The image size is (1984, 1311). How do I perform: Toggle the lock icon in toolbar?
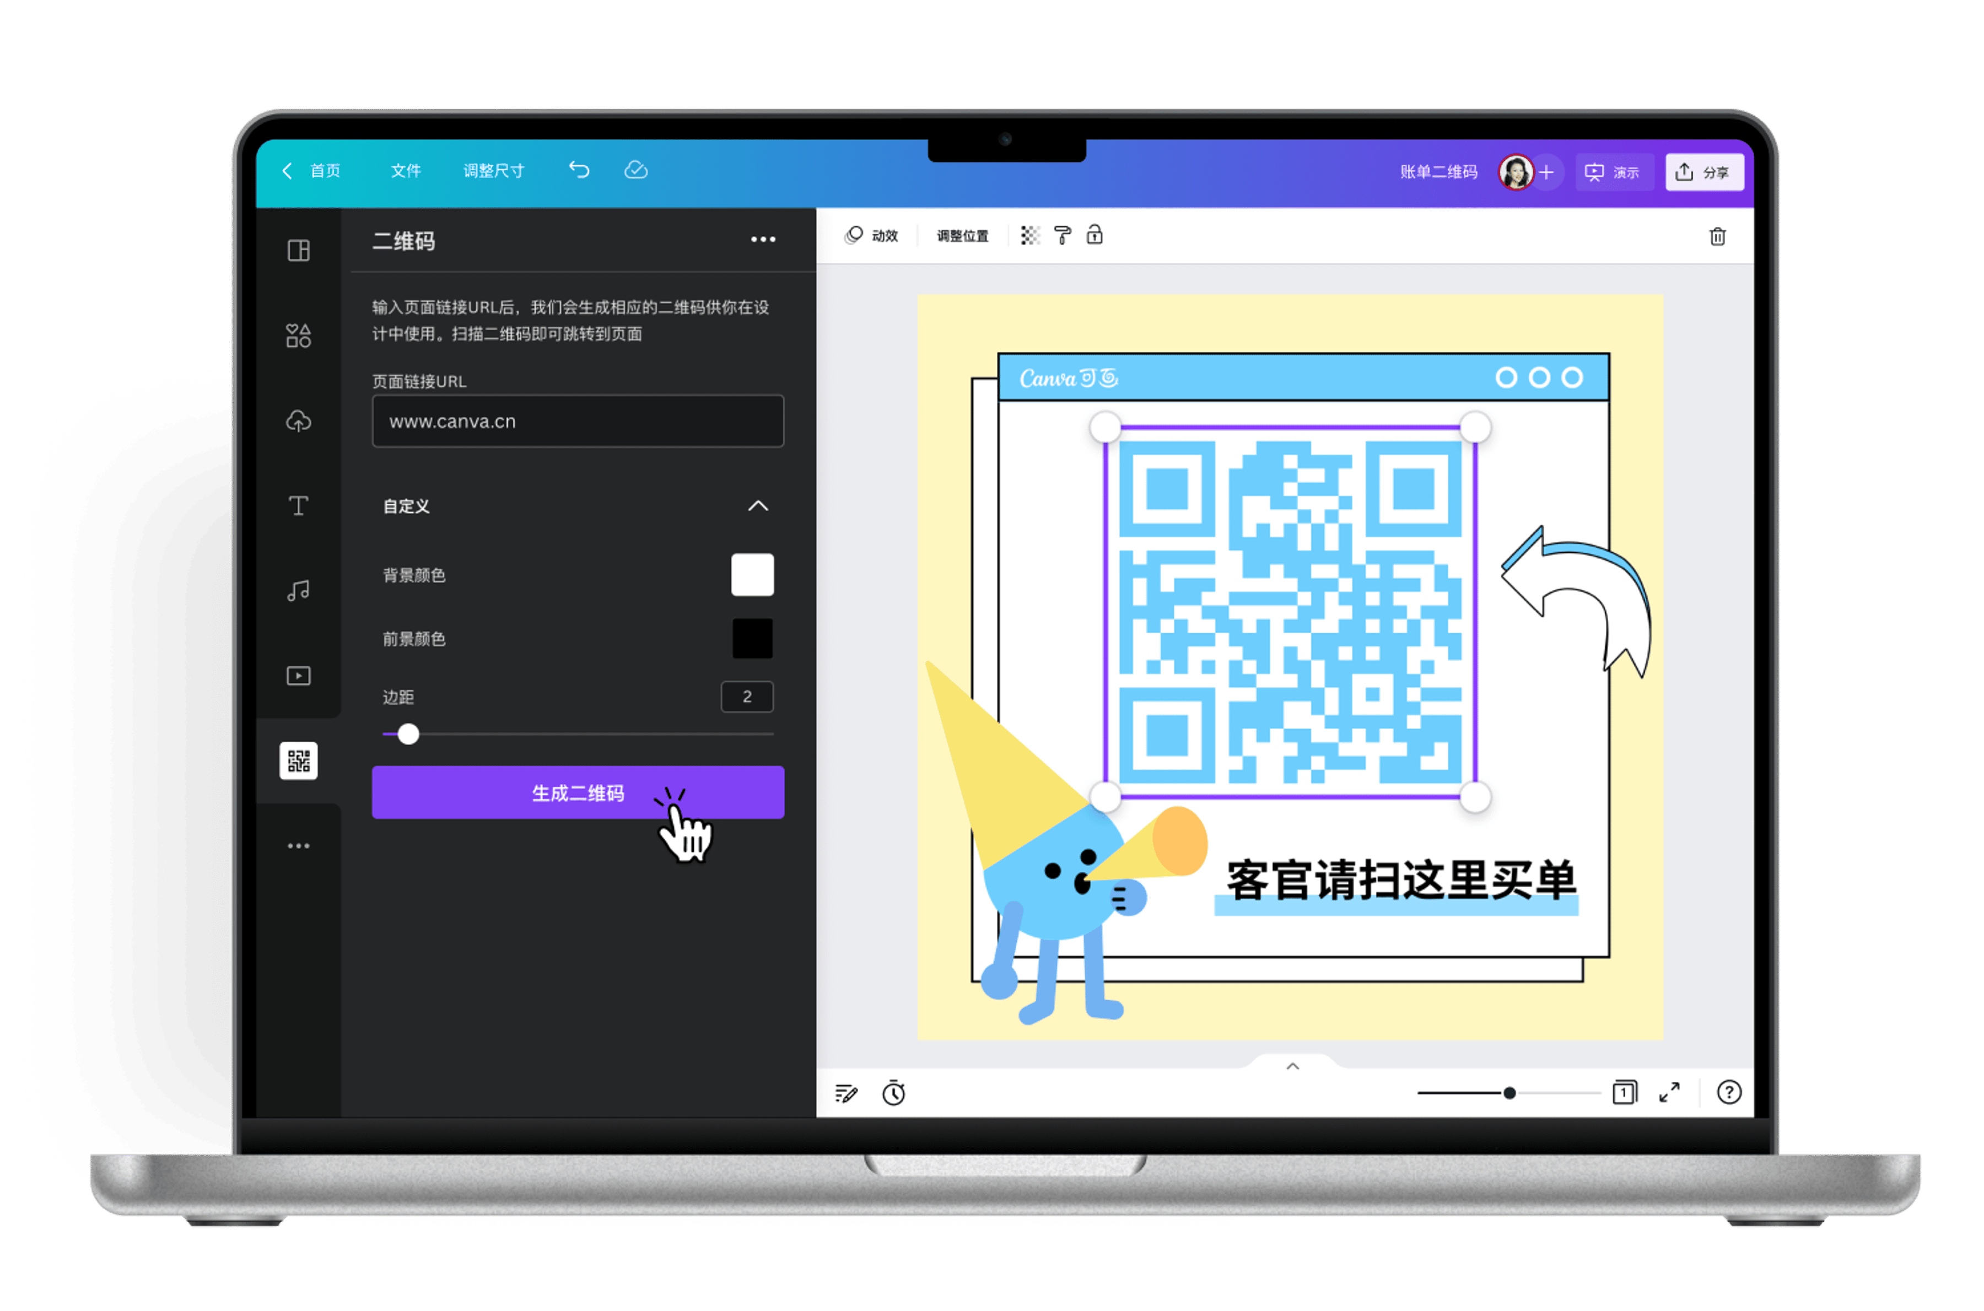pyautogui.click(x=1095, y=235)
